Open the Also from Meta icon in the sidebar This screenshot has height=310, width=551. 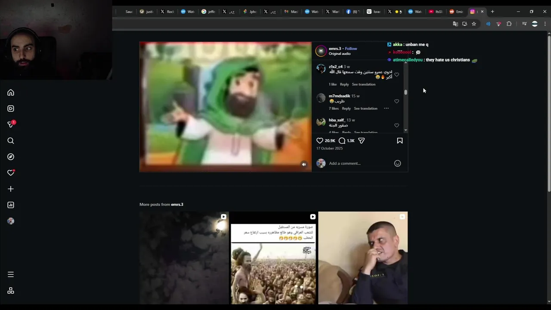[x=11, y=291]
